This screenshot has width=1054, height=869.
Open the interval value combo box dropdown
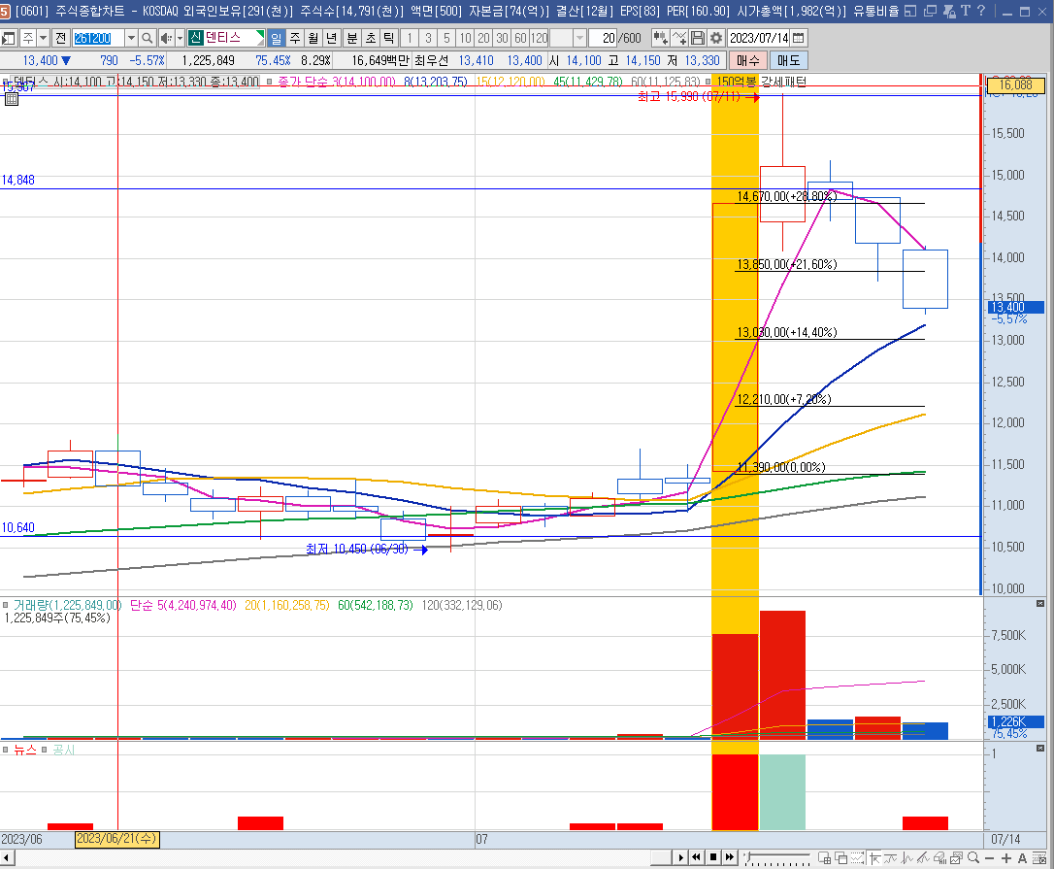tap(579, 38)
